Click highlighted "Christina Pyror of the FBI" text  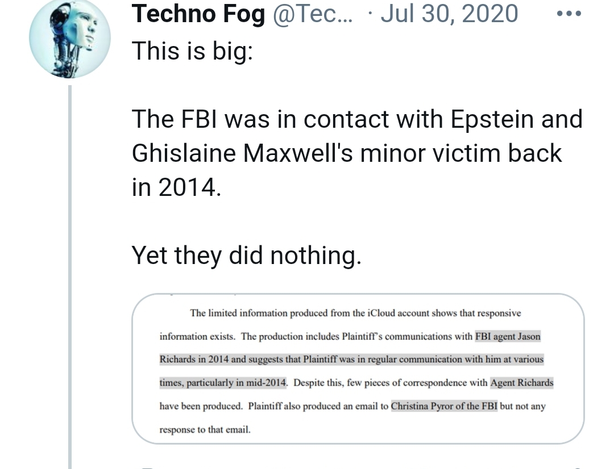(x=443, y=407)
